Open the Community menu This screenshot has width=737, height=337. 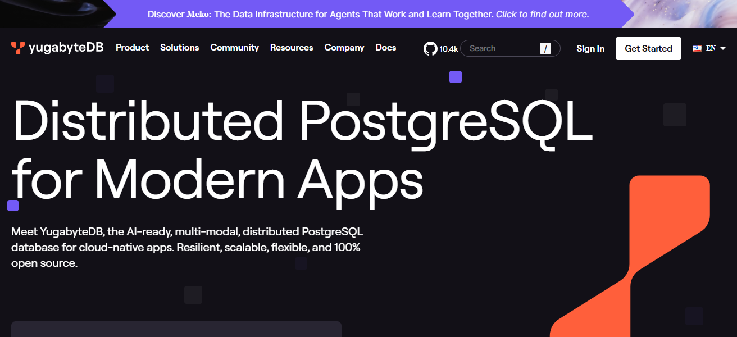235,48
